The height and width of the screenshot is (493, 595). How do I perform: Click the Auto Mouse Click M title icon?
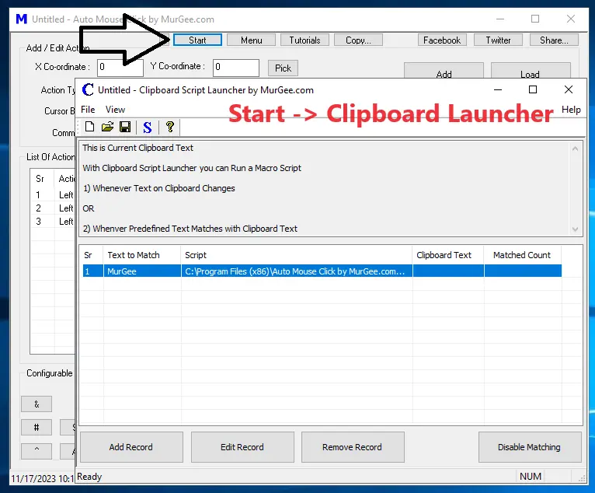(x=22, y=19)
